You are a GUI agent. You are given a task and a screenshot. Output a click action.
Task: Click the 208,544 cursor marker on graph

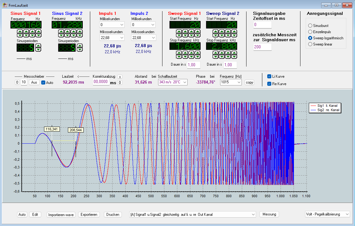(76, 130)
